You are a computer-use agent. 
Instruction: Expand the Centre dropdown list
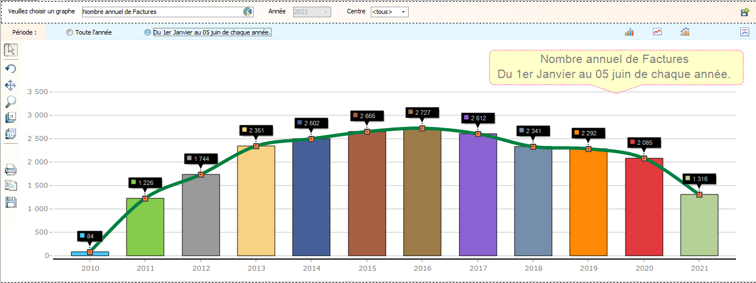403,12
